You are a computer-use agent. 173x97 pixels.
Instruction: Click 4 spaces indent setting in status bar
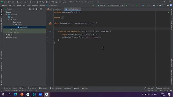click(163, 91)
